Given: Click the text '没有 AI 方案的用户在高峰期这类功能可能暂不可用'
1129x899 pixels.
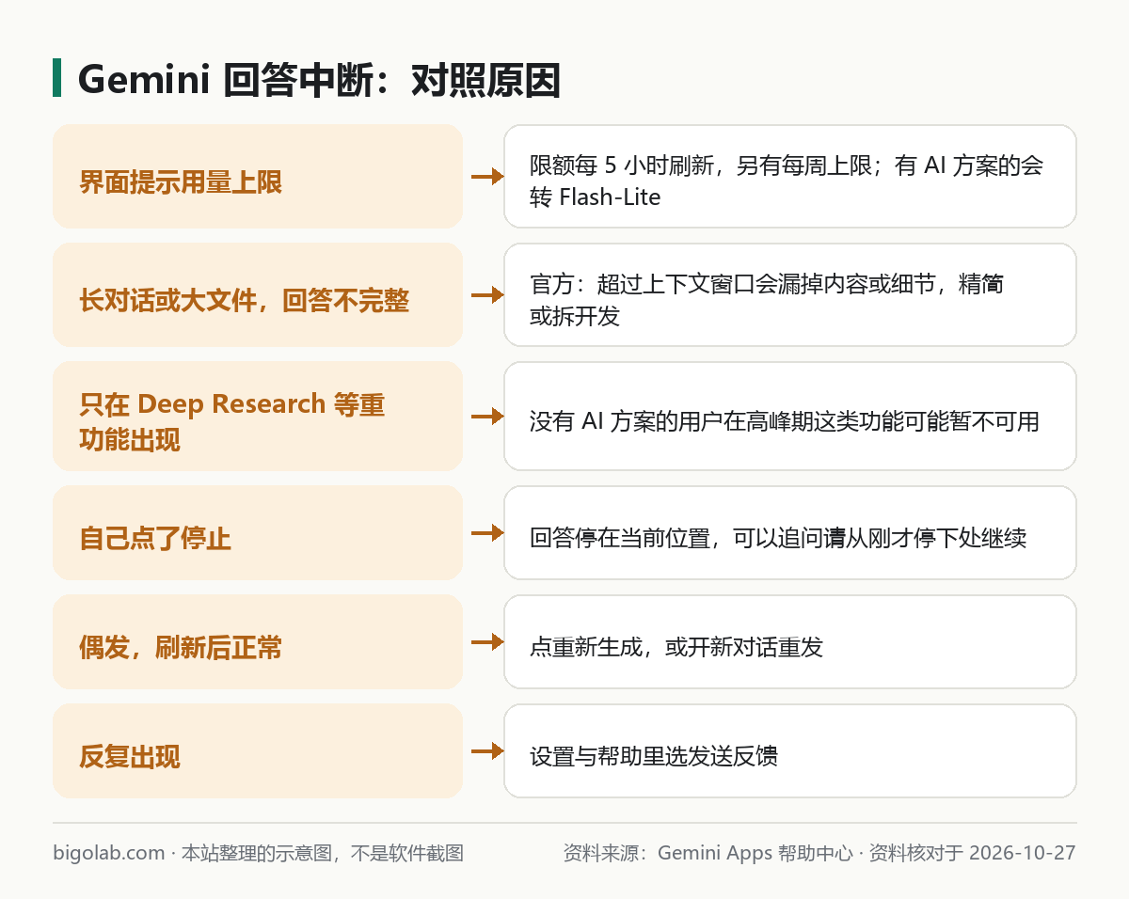Looking at the screenshot, I should [x=784, y=421].
